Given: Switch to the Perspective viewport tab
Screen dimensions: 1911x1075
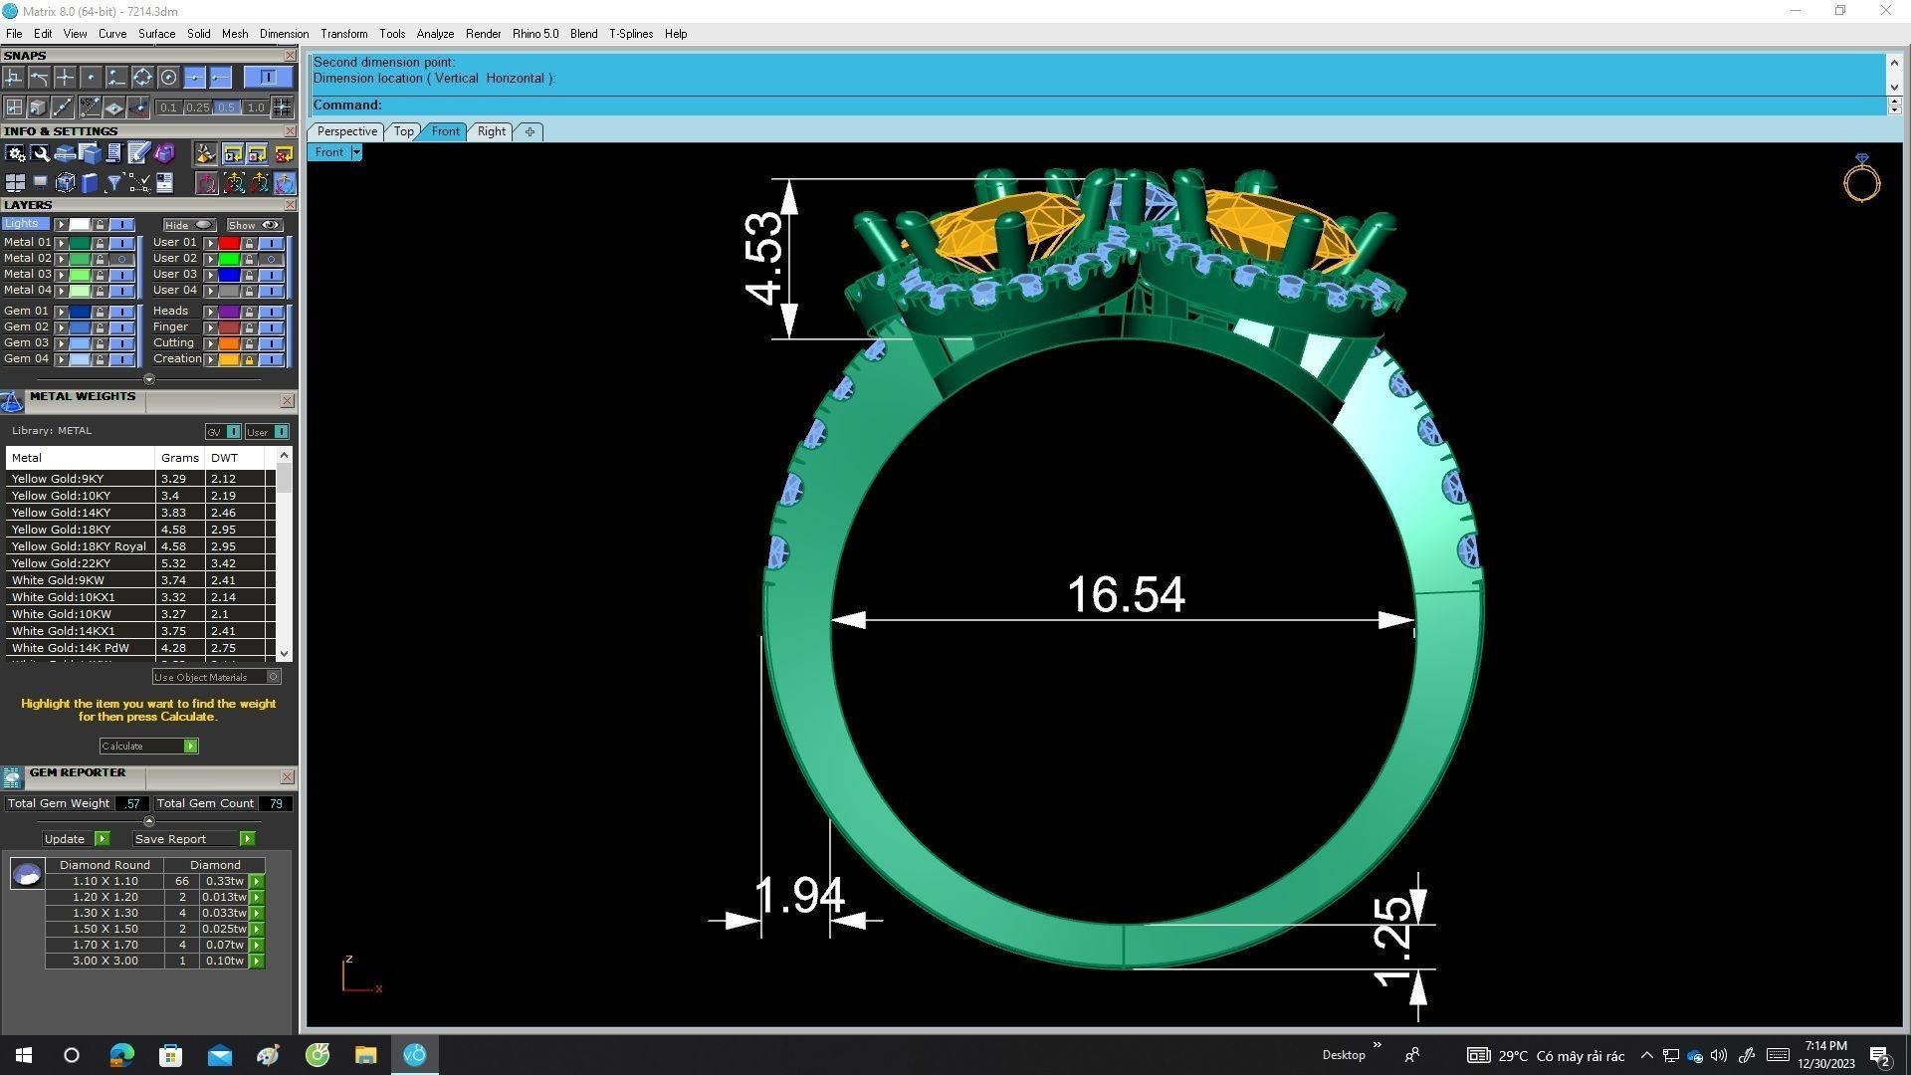Looking at the screenshot, I should point(346,131).
